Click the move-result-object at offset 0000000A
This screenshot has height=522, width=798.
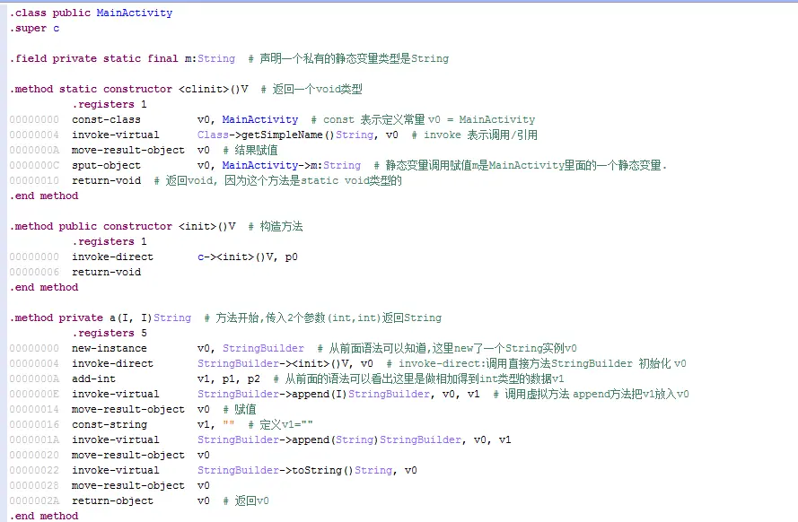click(x=127, y=150)
